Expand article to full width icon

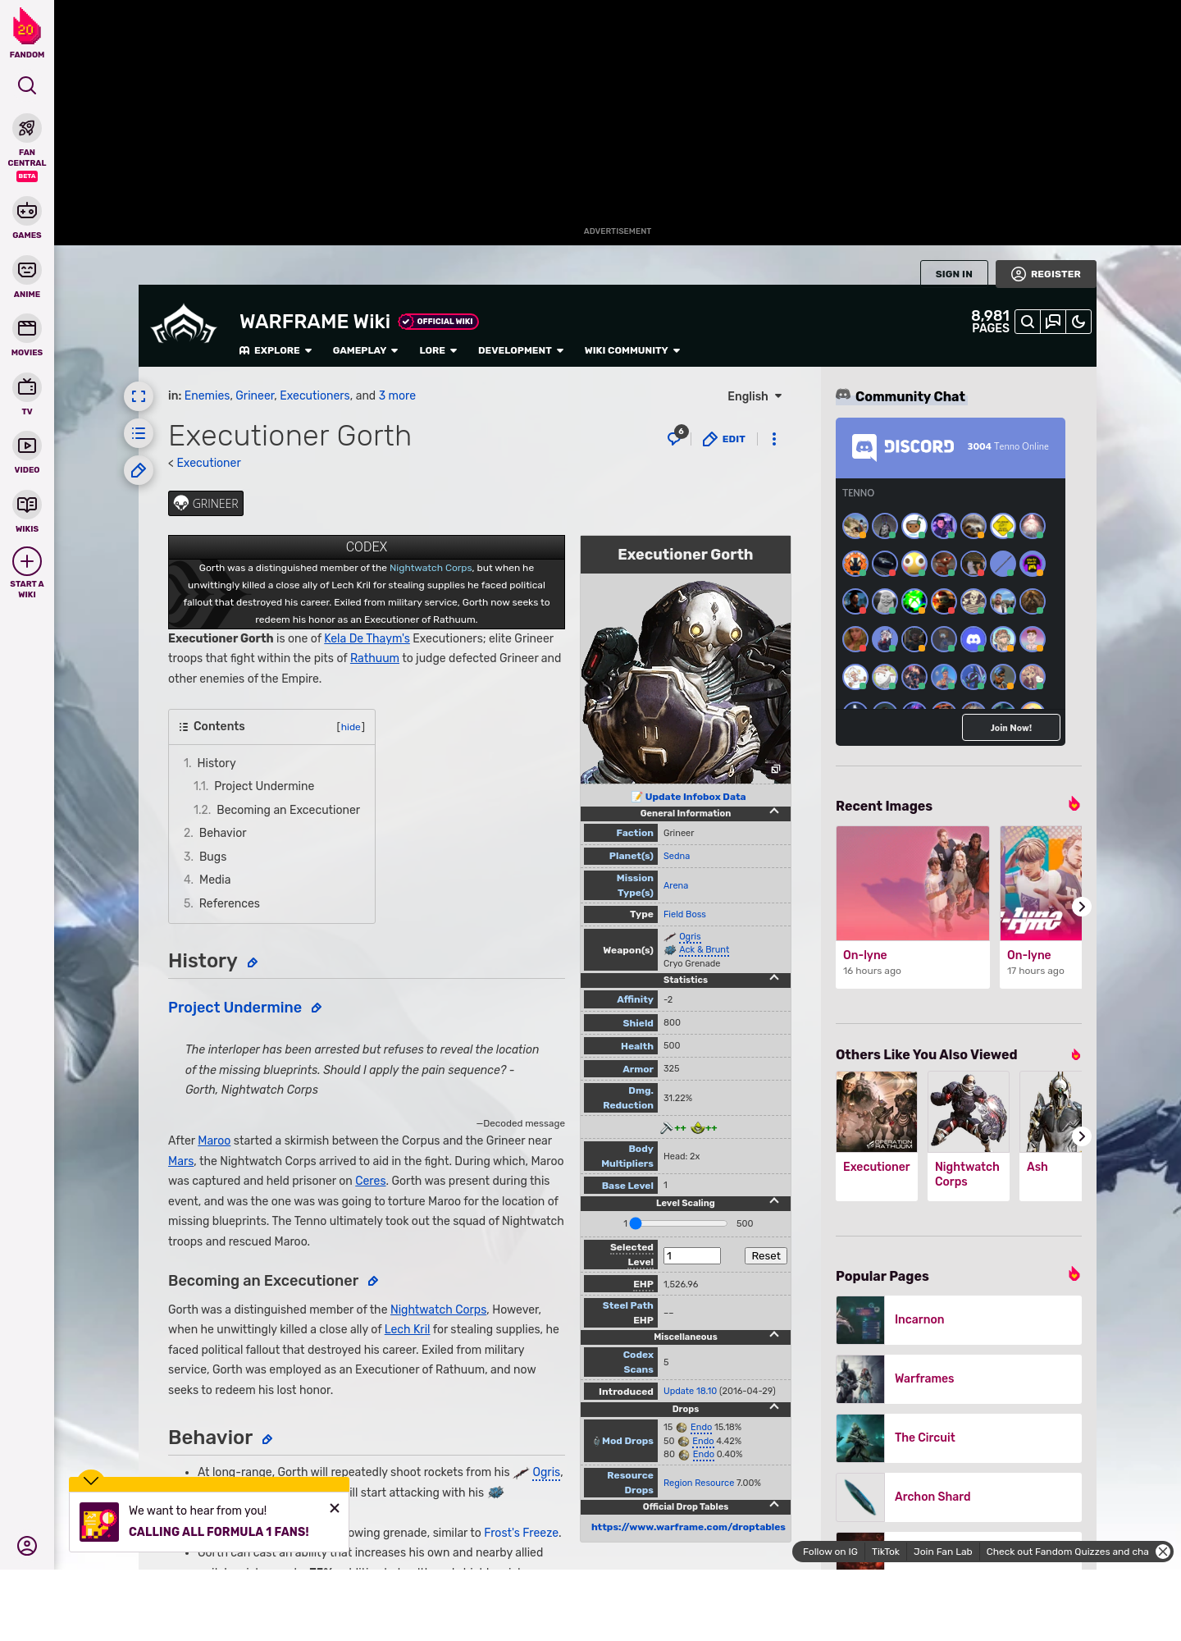(139, 396)
